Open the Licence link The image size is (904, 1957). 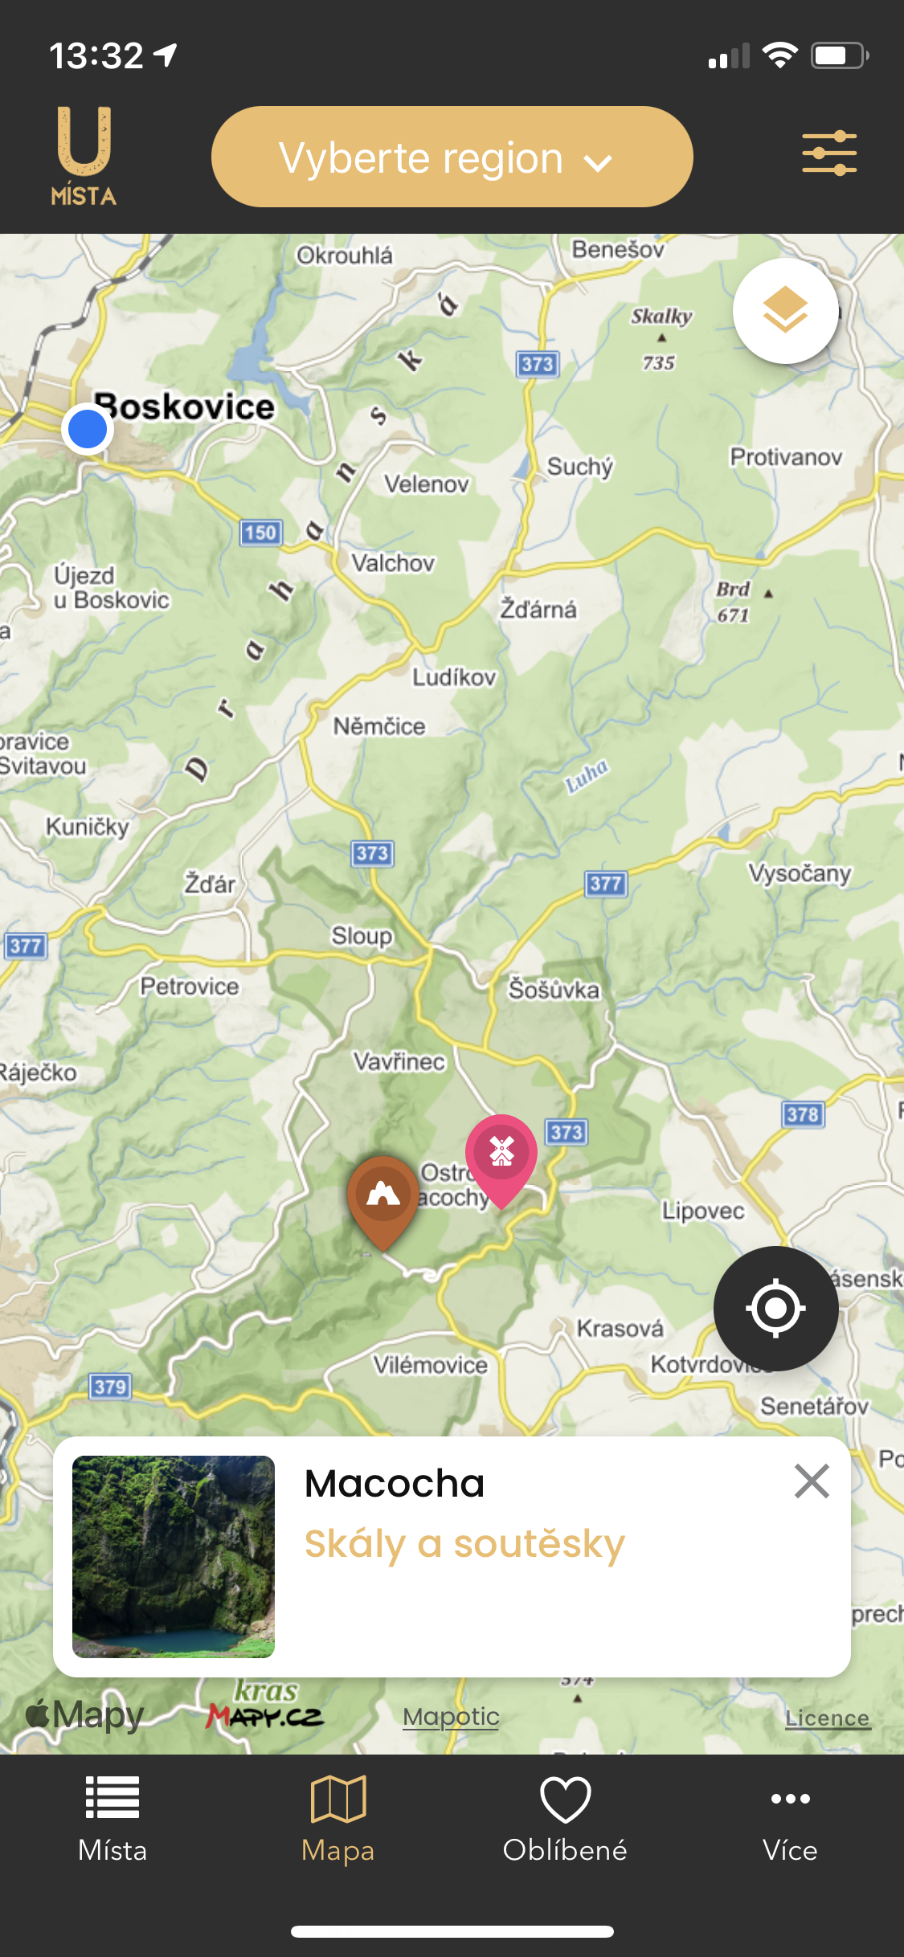tap(828, 1718)
